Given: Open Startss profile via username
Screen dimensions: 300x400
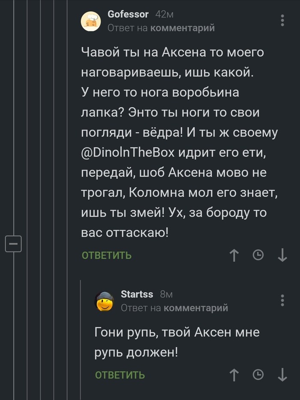Looking at the screenshot, I should pyautogui.click(x=137, y=294).
